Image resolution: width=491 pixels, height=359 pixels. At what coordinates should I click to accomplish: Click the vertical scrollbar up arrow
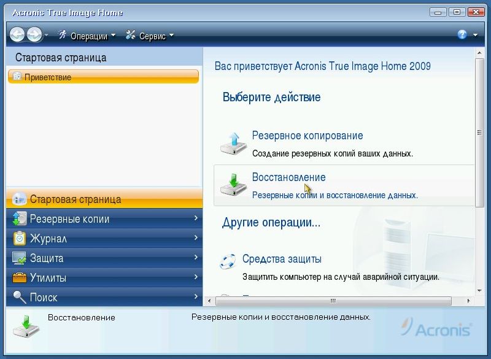click(x=479, y=53)
